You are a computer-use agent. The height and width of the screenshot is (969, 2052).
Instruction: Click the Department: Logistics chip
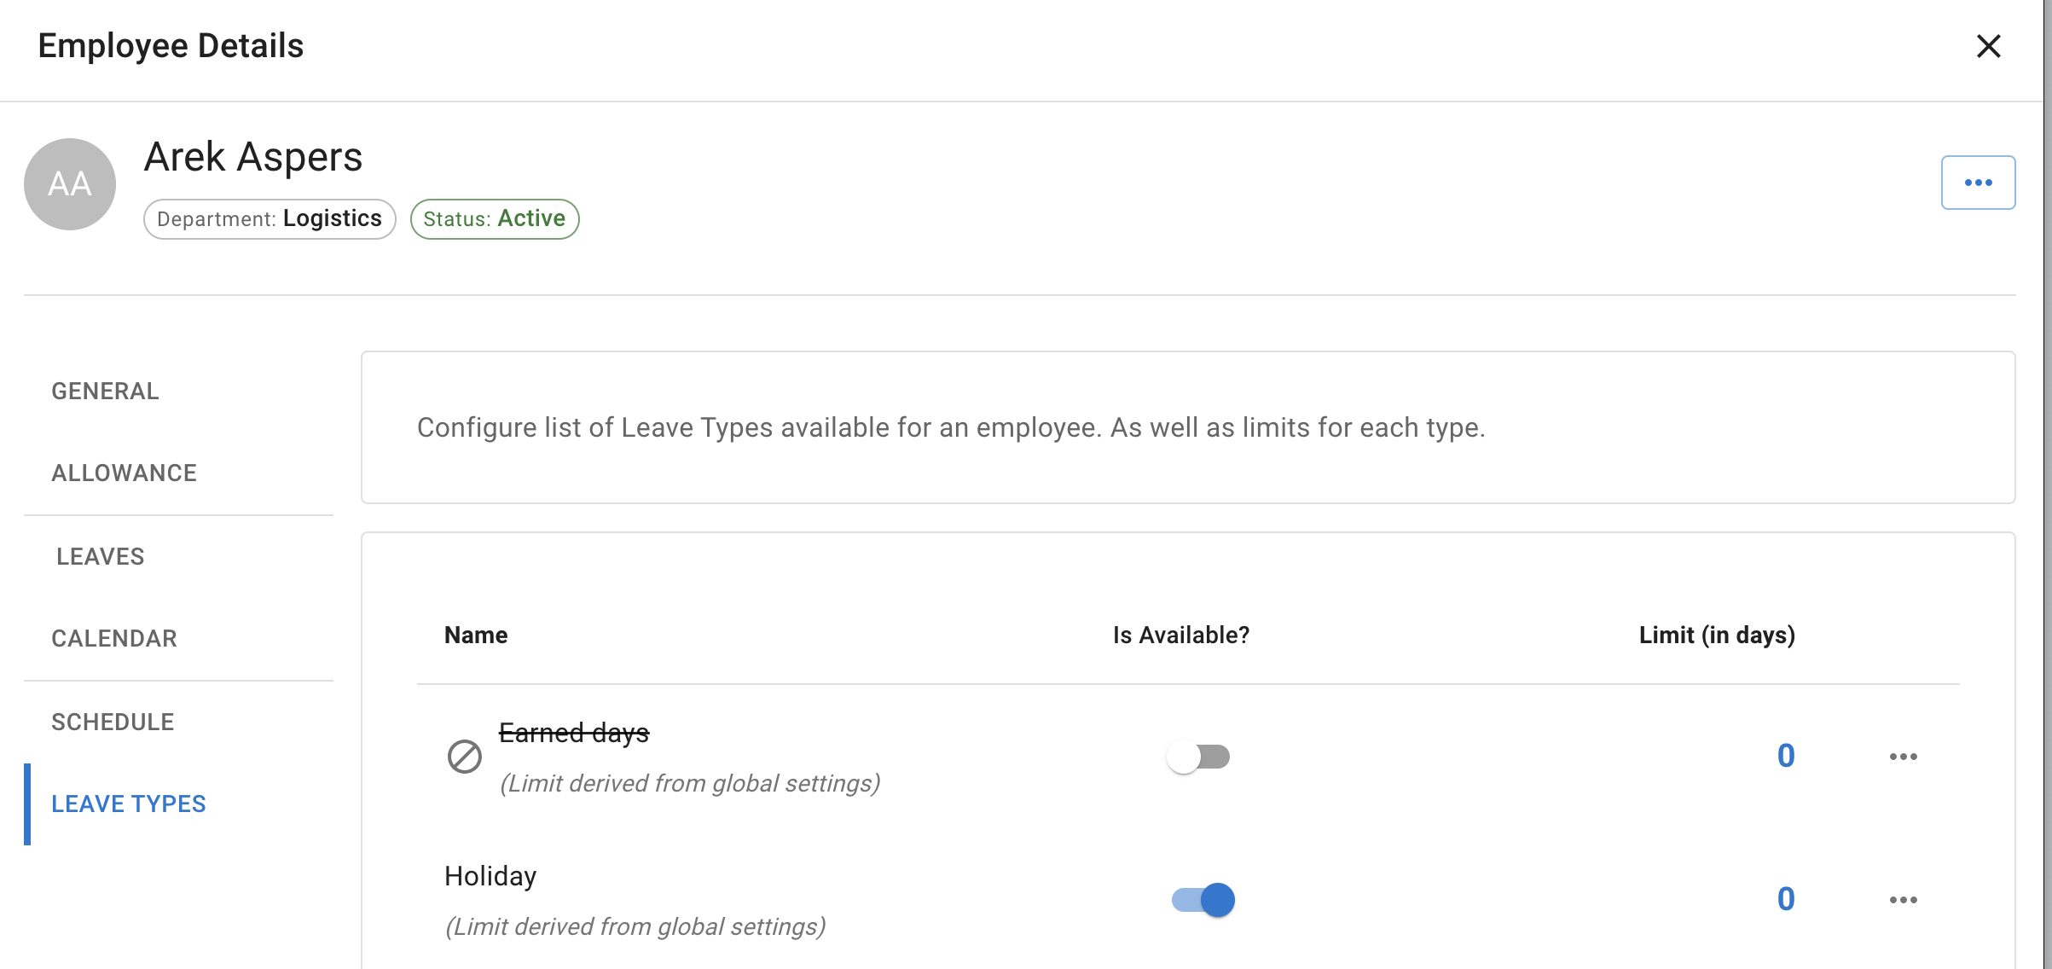pos(269,218)
